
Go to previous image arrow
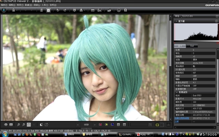click(78, 125)
